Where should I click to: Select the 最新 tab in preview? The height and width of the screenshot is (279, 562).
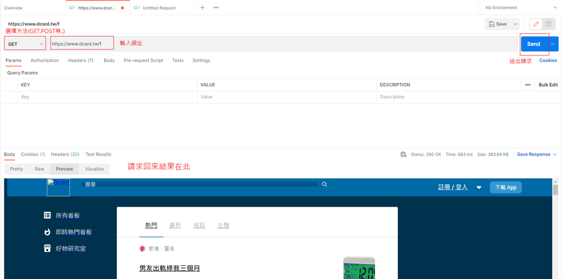tap(175, 226)
